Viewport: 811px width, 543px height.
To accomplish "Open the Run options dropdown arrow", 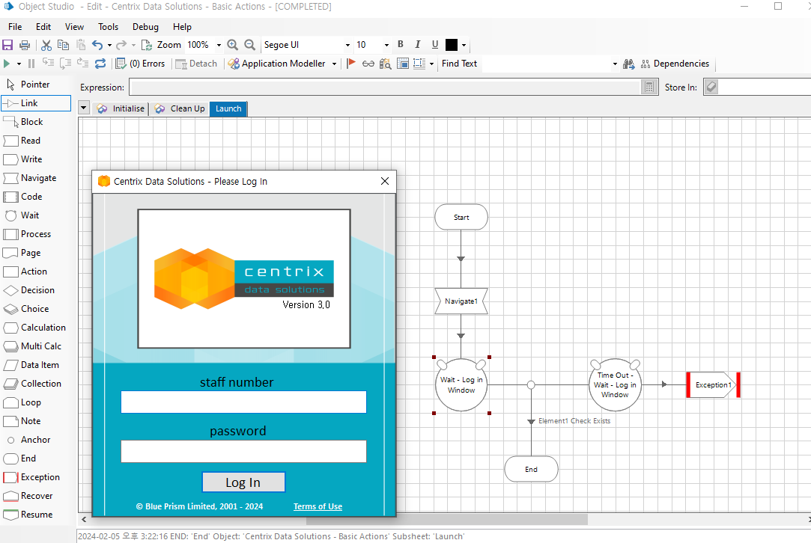I will pos(19,64).
